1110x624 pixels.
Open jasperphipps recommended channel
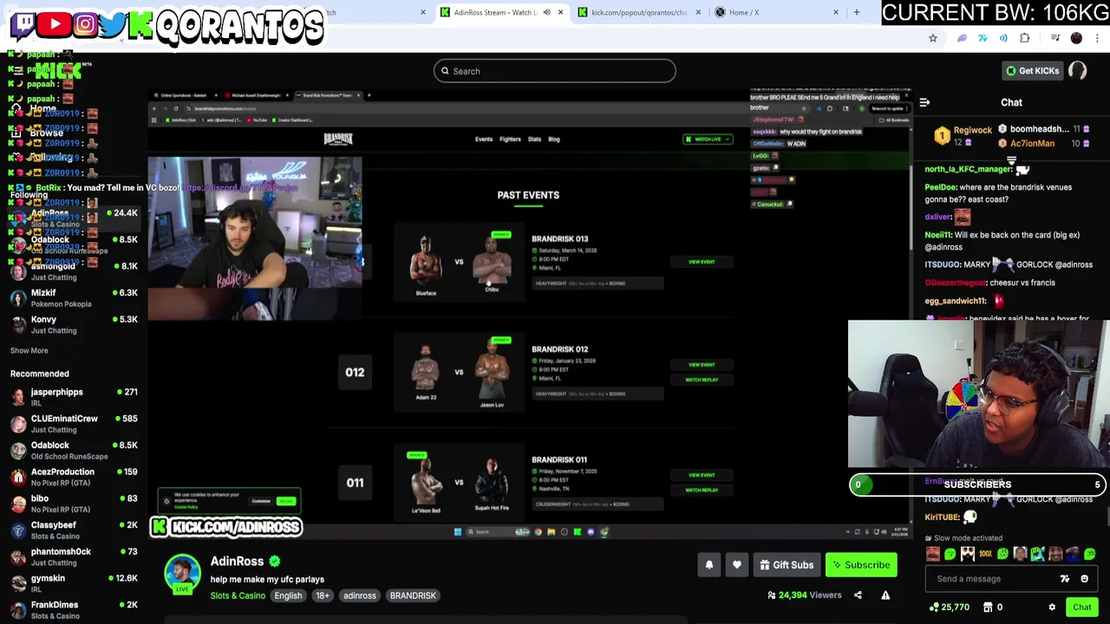74,397
